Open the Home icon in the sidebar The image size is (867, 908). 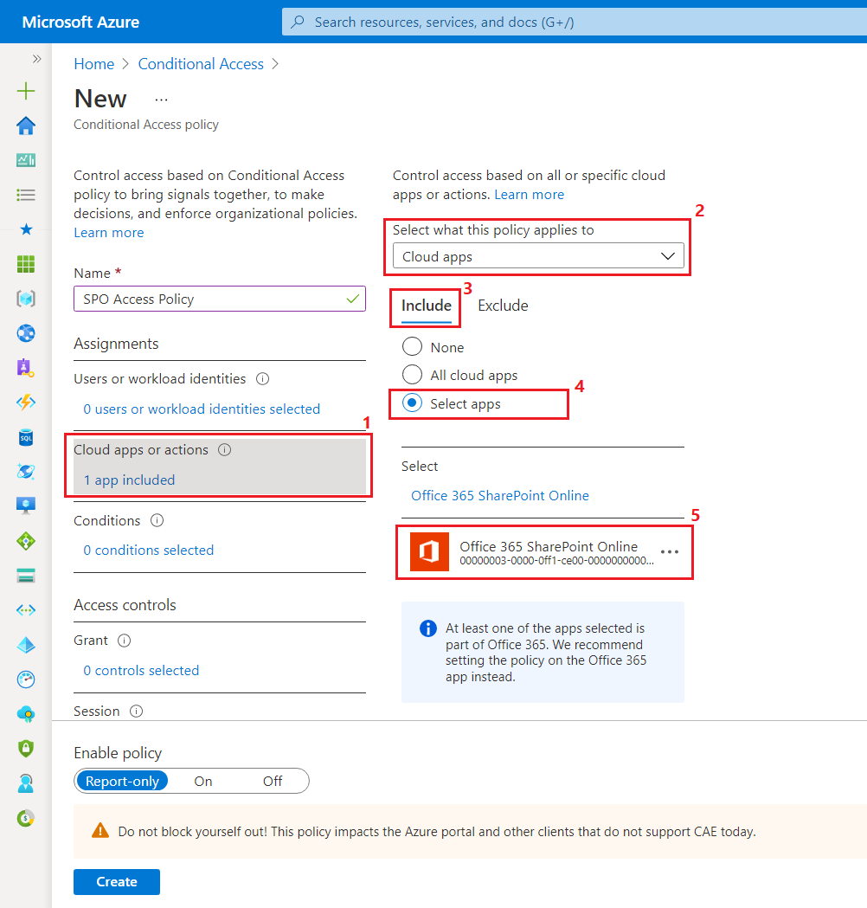click(25, 126)
